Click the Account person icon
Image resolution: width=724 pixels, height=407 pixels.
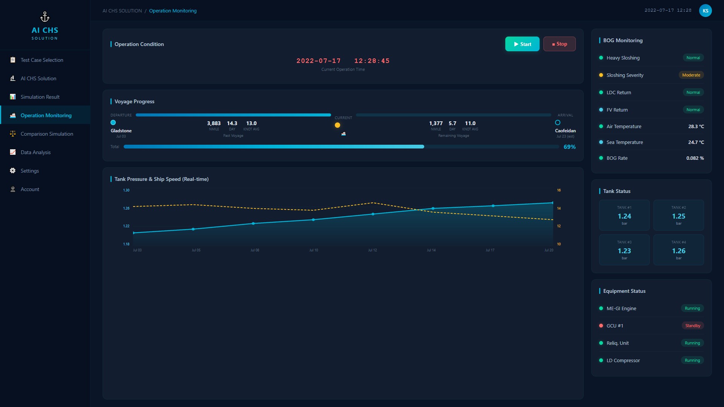coord(13,189)
